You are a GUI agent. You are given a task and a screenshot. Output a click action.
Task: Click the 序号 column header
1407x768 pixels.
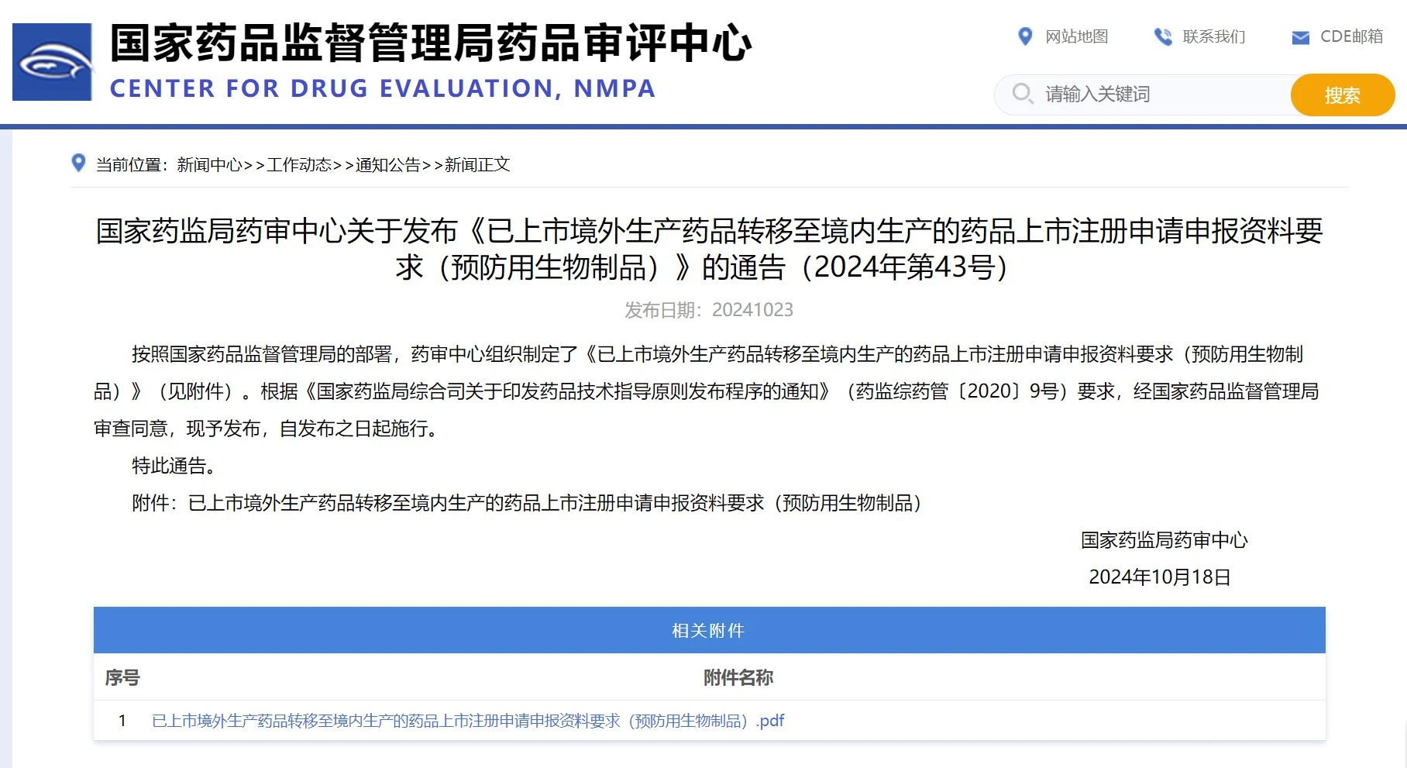[x=122, y=677]
